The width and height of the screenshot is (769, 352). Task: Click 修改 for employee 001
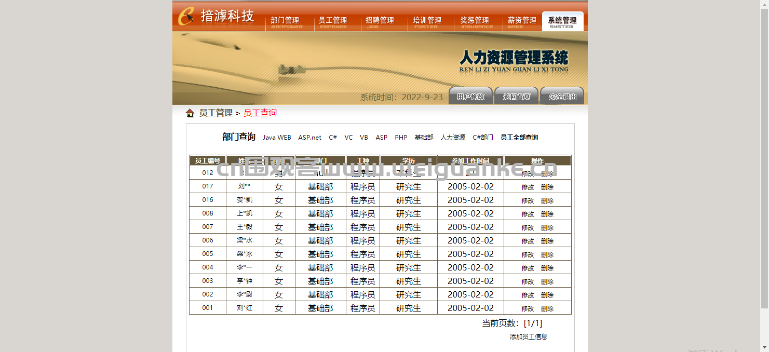528,308
